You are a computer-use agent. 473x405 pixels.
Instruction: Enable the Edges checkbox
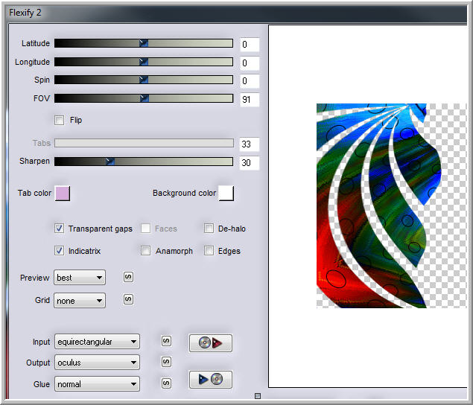[209, 251]
